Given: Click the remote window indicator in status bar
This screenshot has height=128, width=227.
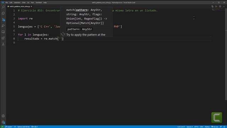Looking at the screenshot, I should tap(2, 127).
